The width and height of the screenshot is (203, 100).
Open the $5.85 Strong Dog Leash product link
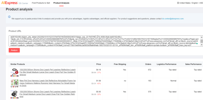[x=48, y=94]
